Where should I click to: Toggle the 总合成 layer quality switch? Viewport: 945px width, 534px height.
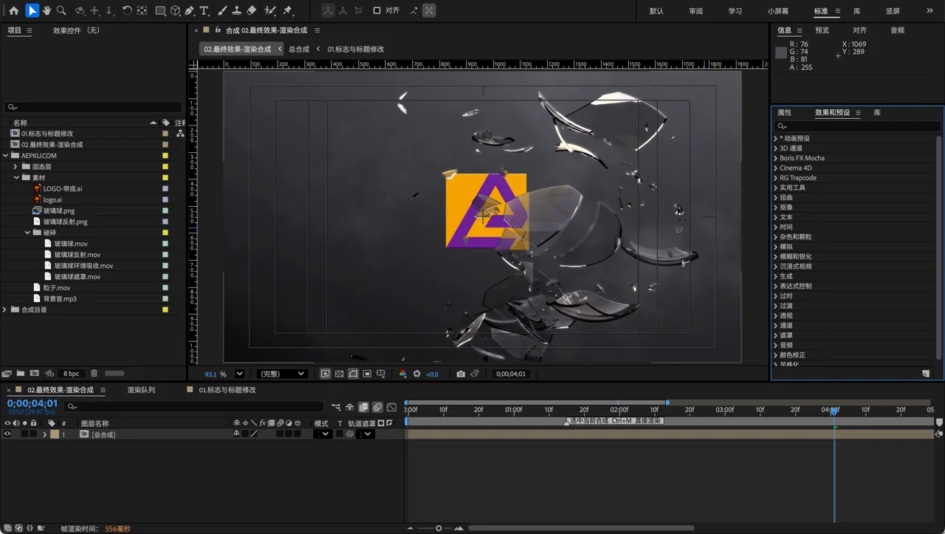[254, 434]
